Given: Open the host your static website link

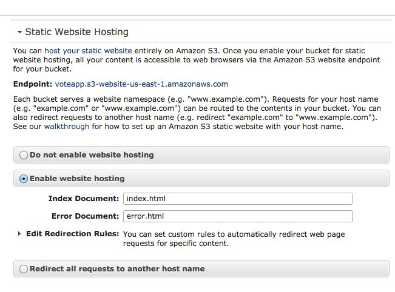Looking at the screenshot, I should (x=88, y=51).
